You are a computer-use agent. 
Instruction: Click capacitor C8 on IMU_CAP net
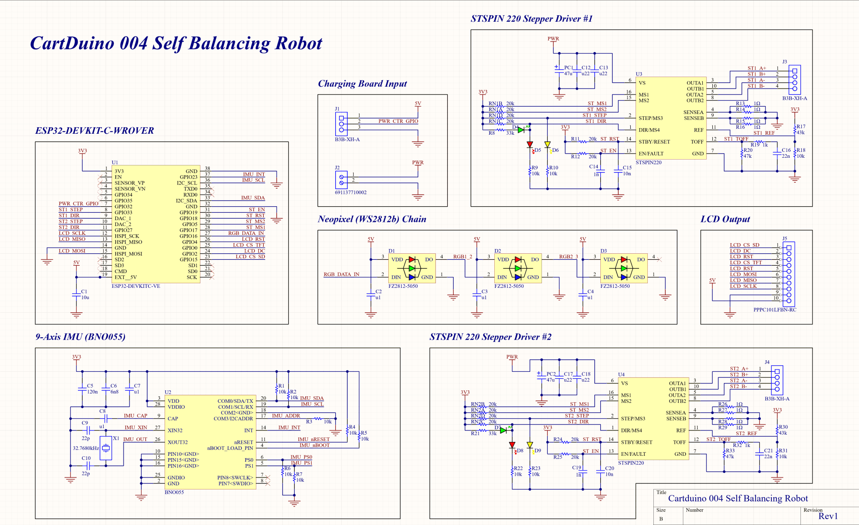point(106,418)
